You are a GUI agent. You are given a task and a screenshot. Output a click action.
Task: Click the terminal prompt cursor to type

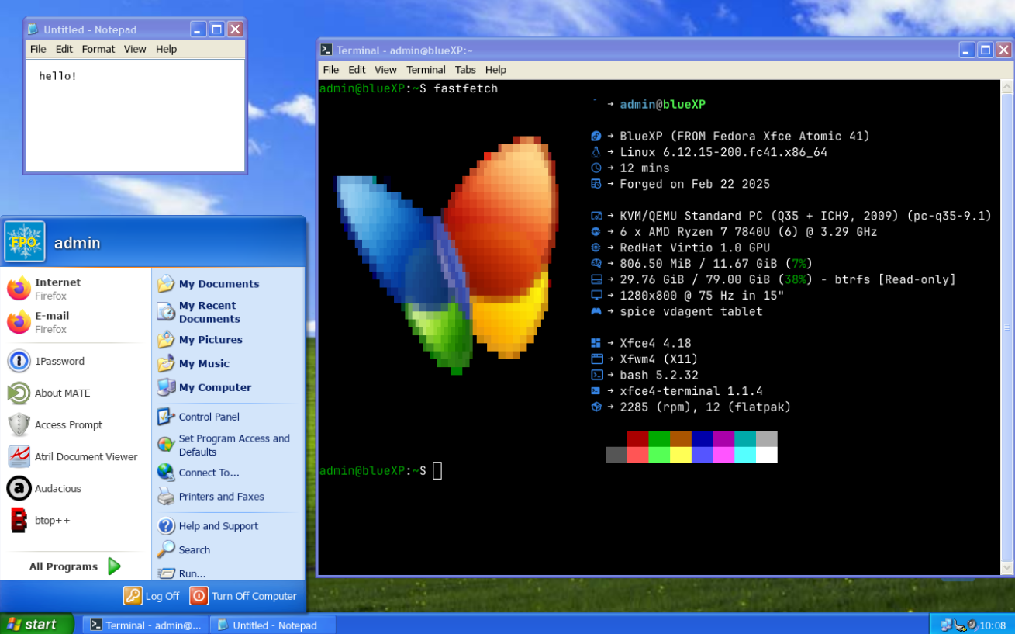tap(437, 470)
